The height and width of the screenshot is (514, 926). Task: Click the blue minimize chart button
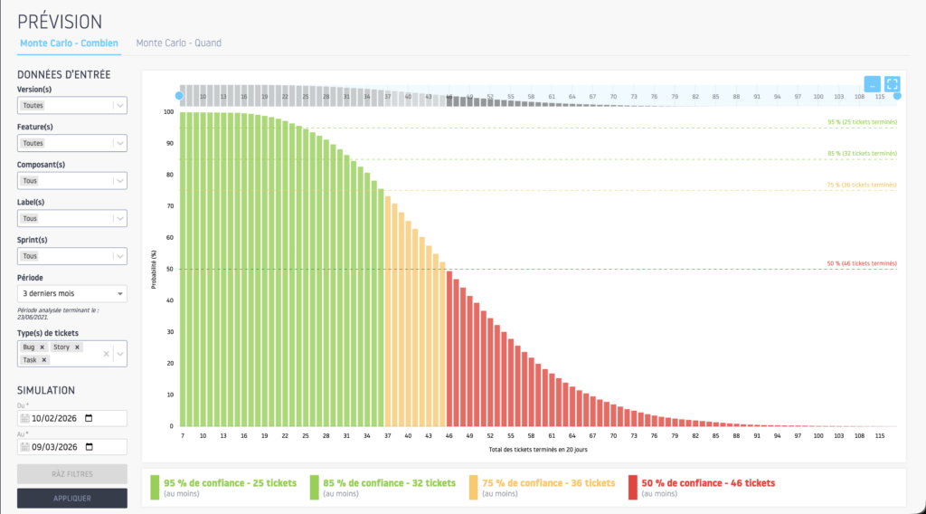(x=872, y=83)
